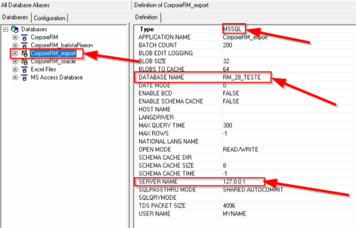
Task: Click the CorporeRM_oracle alias icon
Action: [x=24, y=61]
